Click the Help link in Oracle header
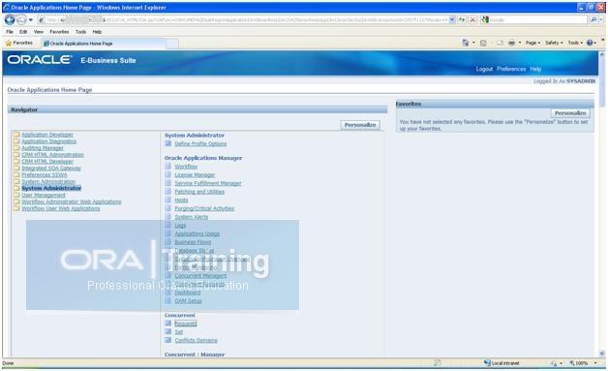 [x=535, y=69]
